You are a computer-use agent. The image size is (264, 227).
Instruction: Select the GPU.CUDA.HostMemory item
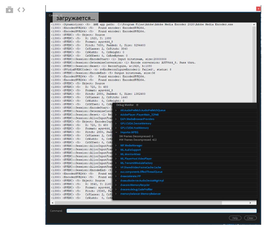pyautogui.click(x=134, y=128)
